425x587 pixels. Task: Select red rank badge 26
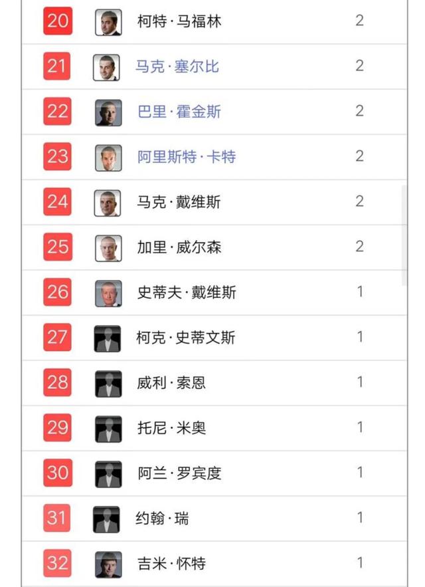(57, 292)
